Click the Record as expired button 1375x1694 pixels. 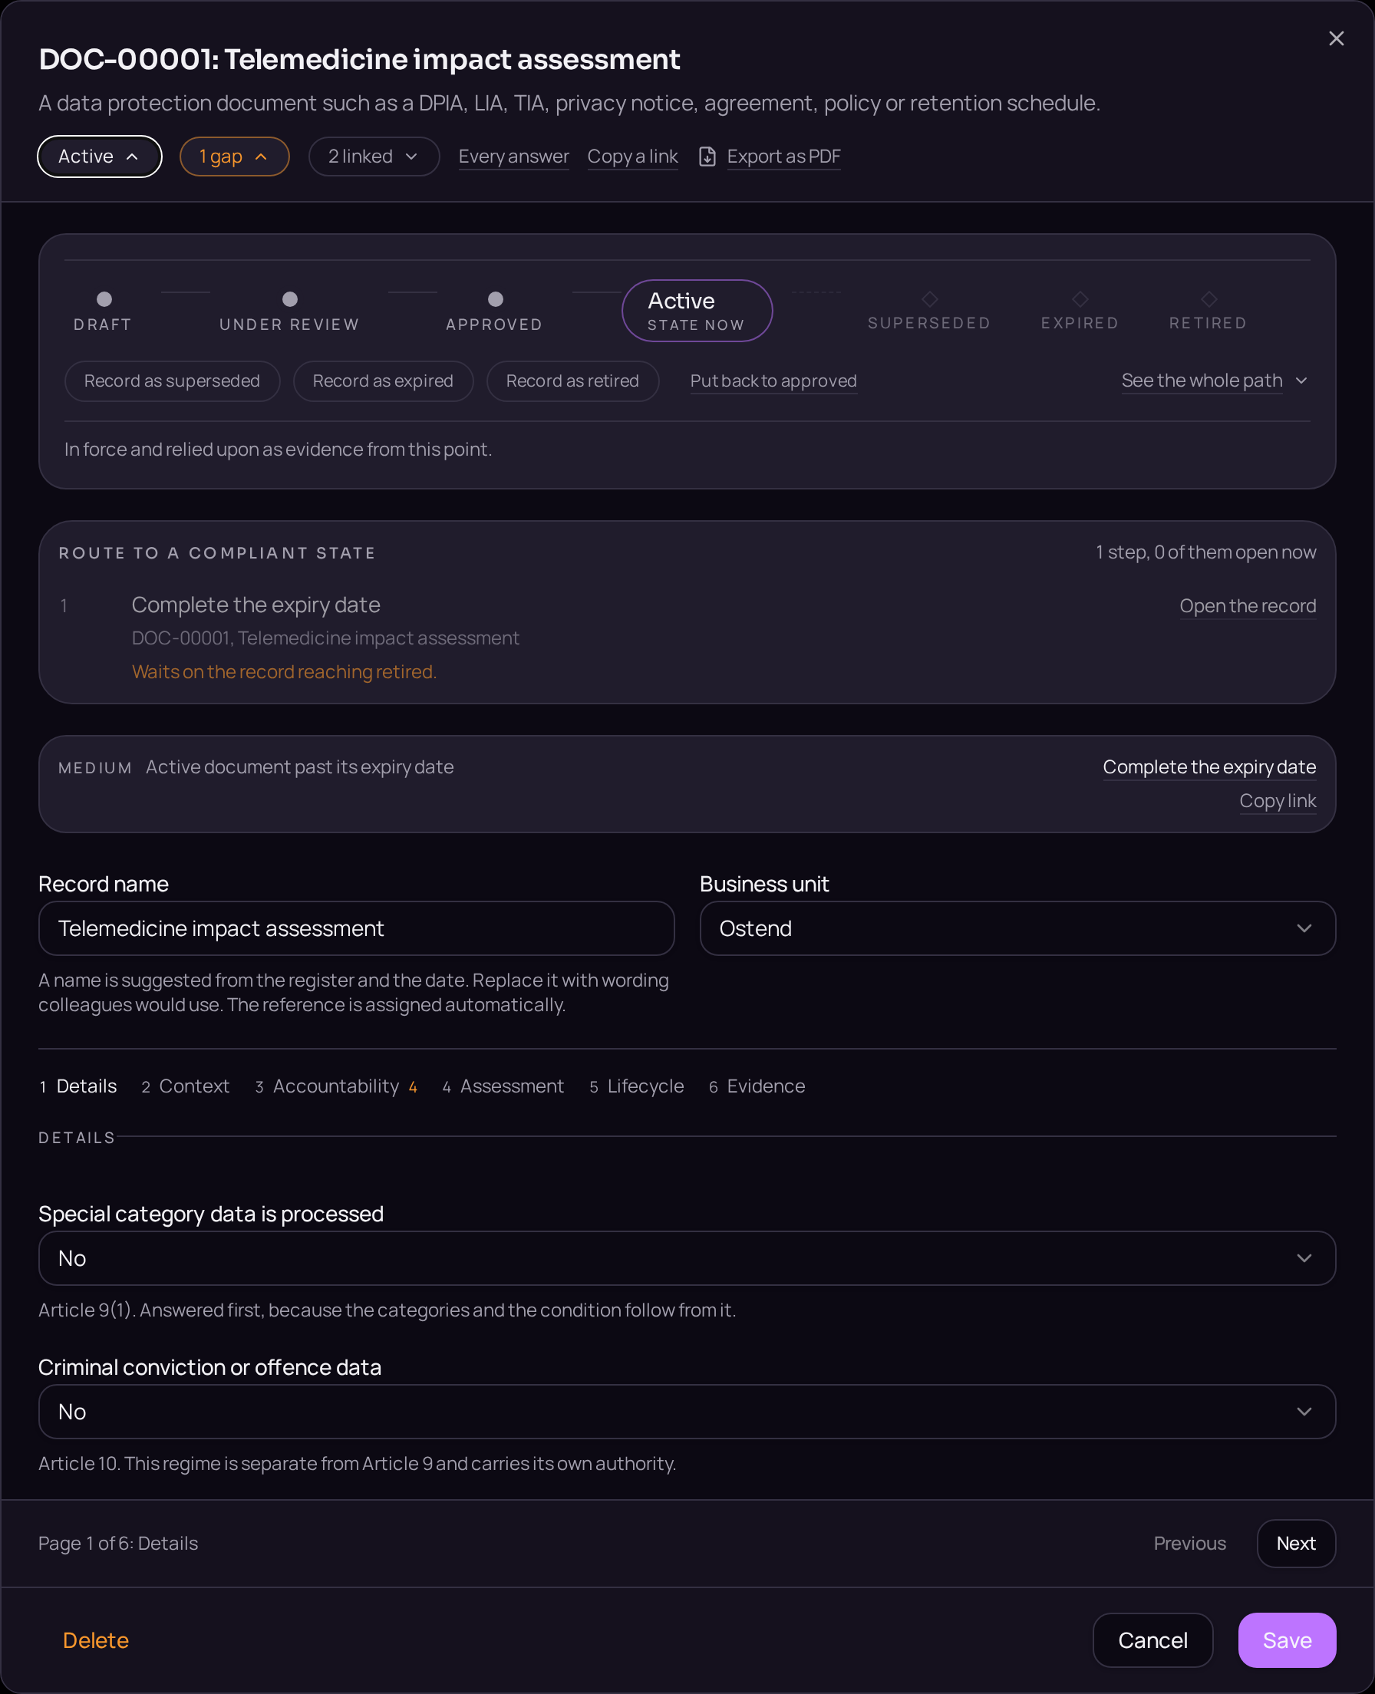pos(384,381)
